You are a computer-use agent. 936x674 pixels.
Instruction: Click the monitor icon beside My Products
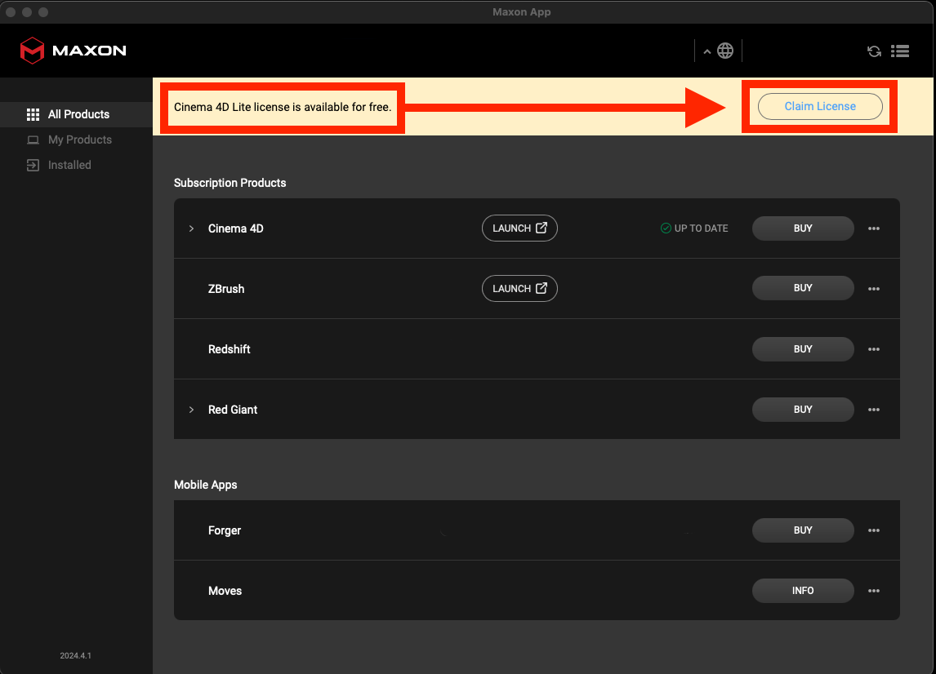pos(33,140)
